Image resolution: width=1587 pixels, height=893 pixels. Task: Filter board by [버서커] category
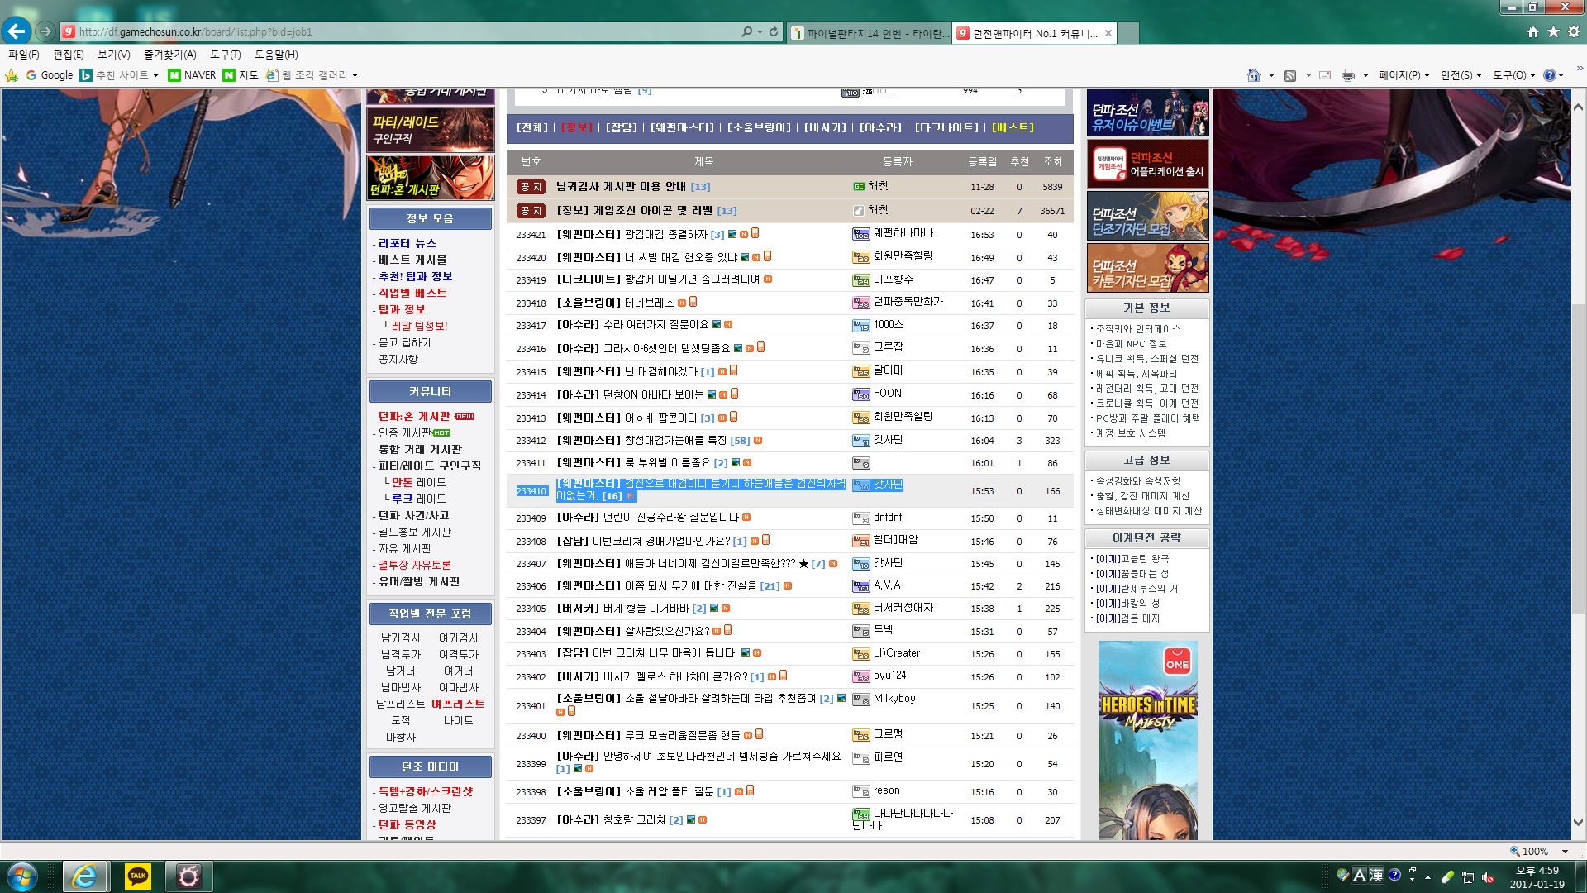pos(825,127)
